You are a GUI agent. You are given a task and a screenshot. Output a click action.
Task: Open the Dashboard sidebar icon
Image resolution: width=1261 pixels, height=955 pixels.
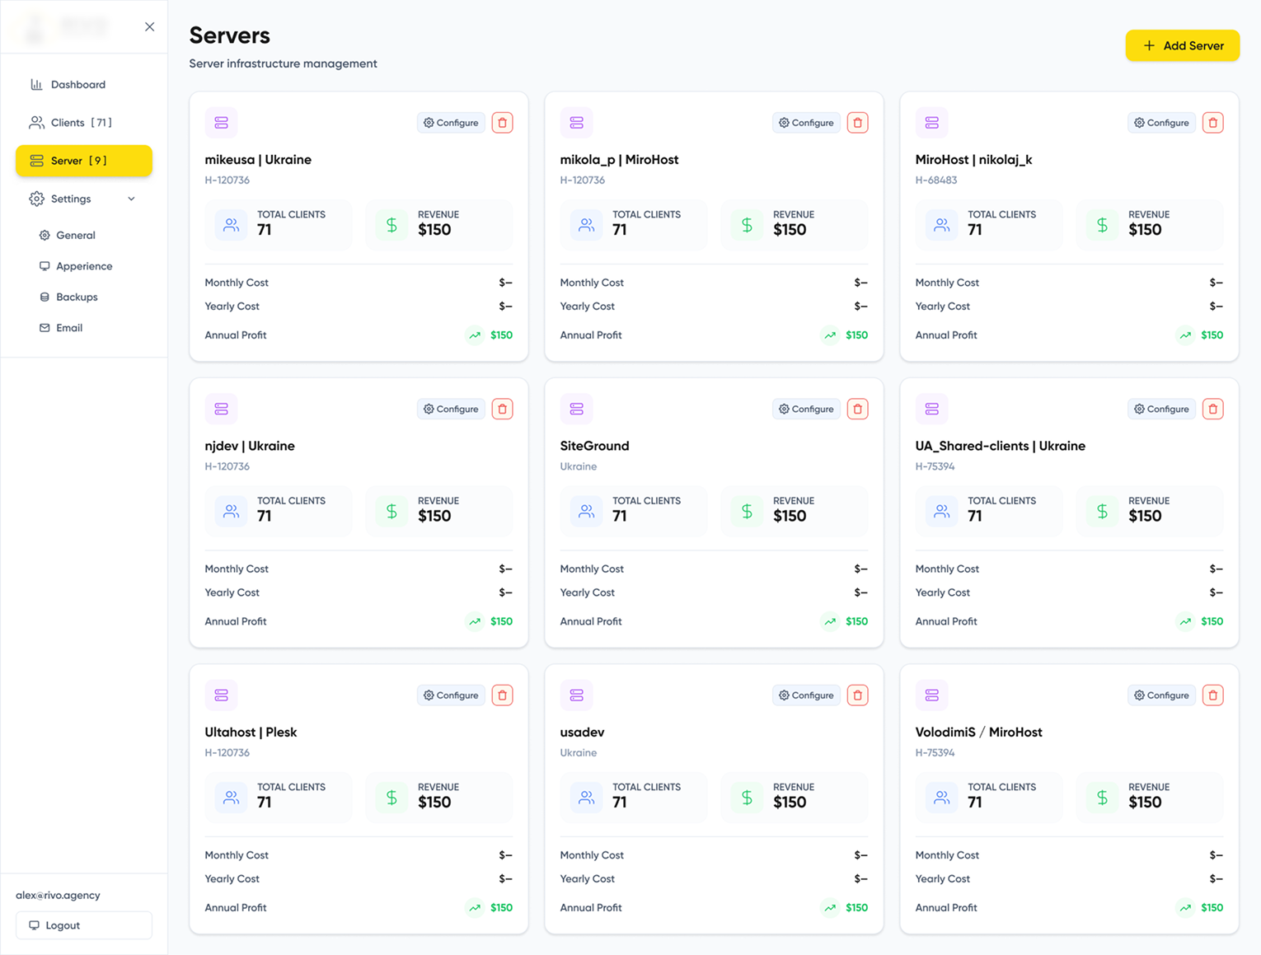(x=36, y=84)
